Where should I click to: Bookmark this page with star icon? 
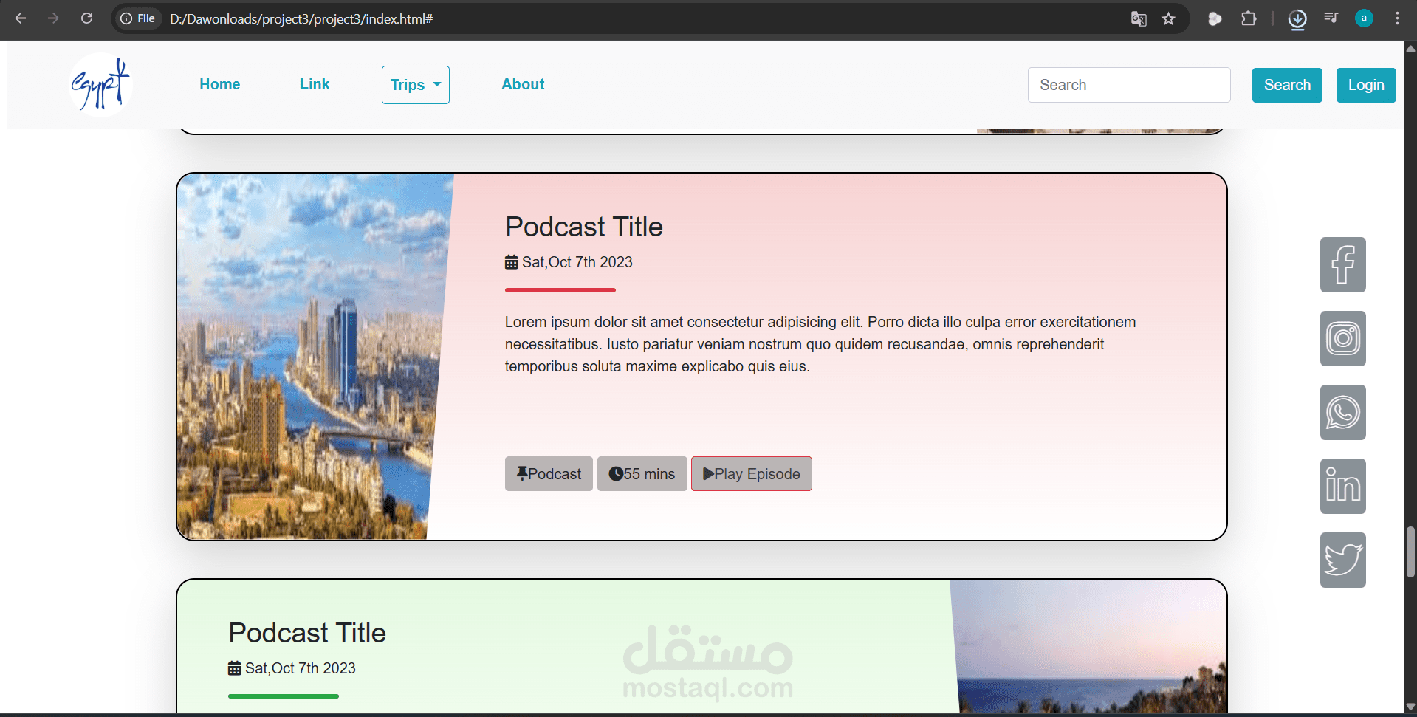(1168, 18)
